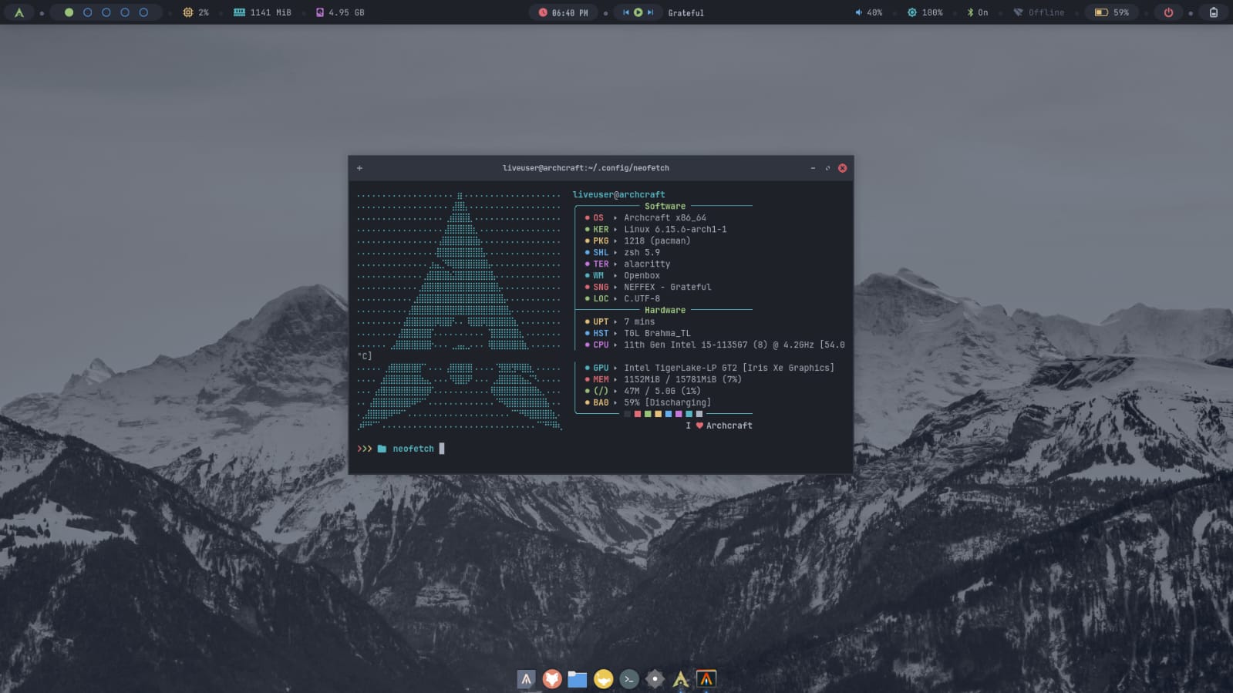Click the rightmost icon in the top bar
The height and width of the screenshot is (693, 1233).
tap(1214, 12)
